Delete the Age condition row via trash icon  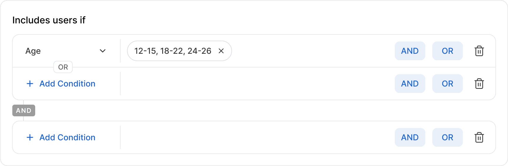tap(479, 51)
